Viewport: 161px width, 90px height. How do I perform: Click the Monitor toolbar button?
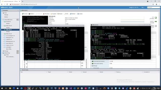31,14
